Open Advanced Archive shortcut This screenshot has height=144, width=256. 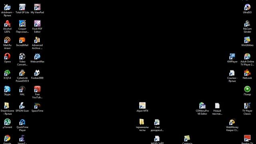37,40
